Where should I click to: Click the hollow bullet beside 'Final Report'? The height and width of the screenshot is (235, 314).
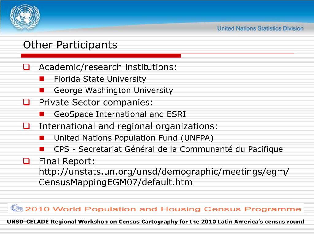tap(26, 161)
